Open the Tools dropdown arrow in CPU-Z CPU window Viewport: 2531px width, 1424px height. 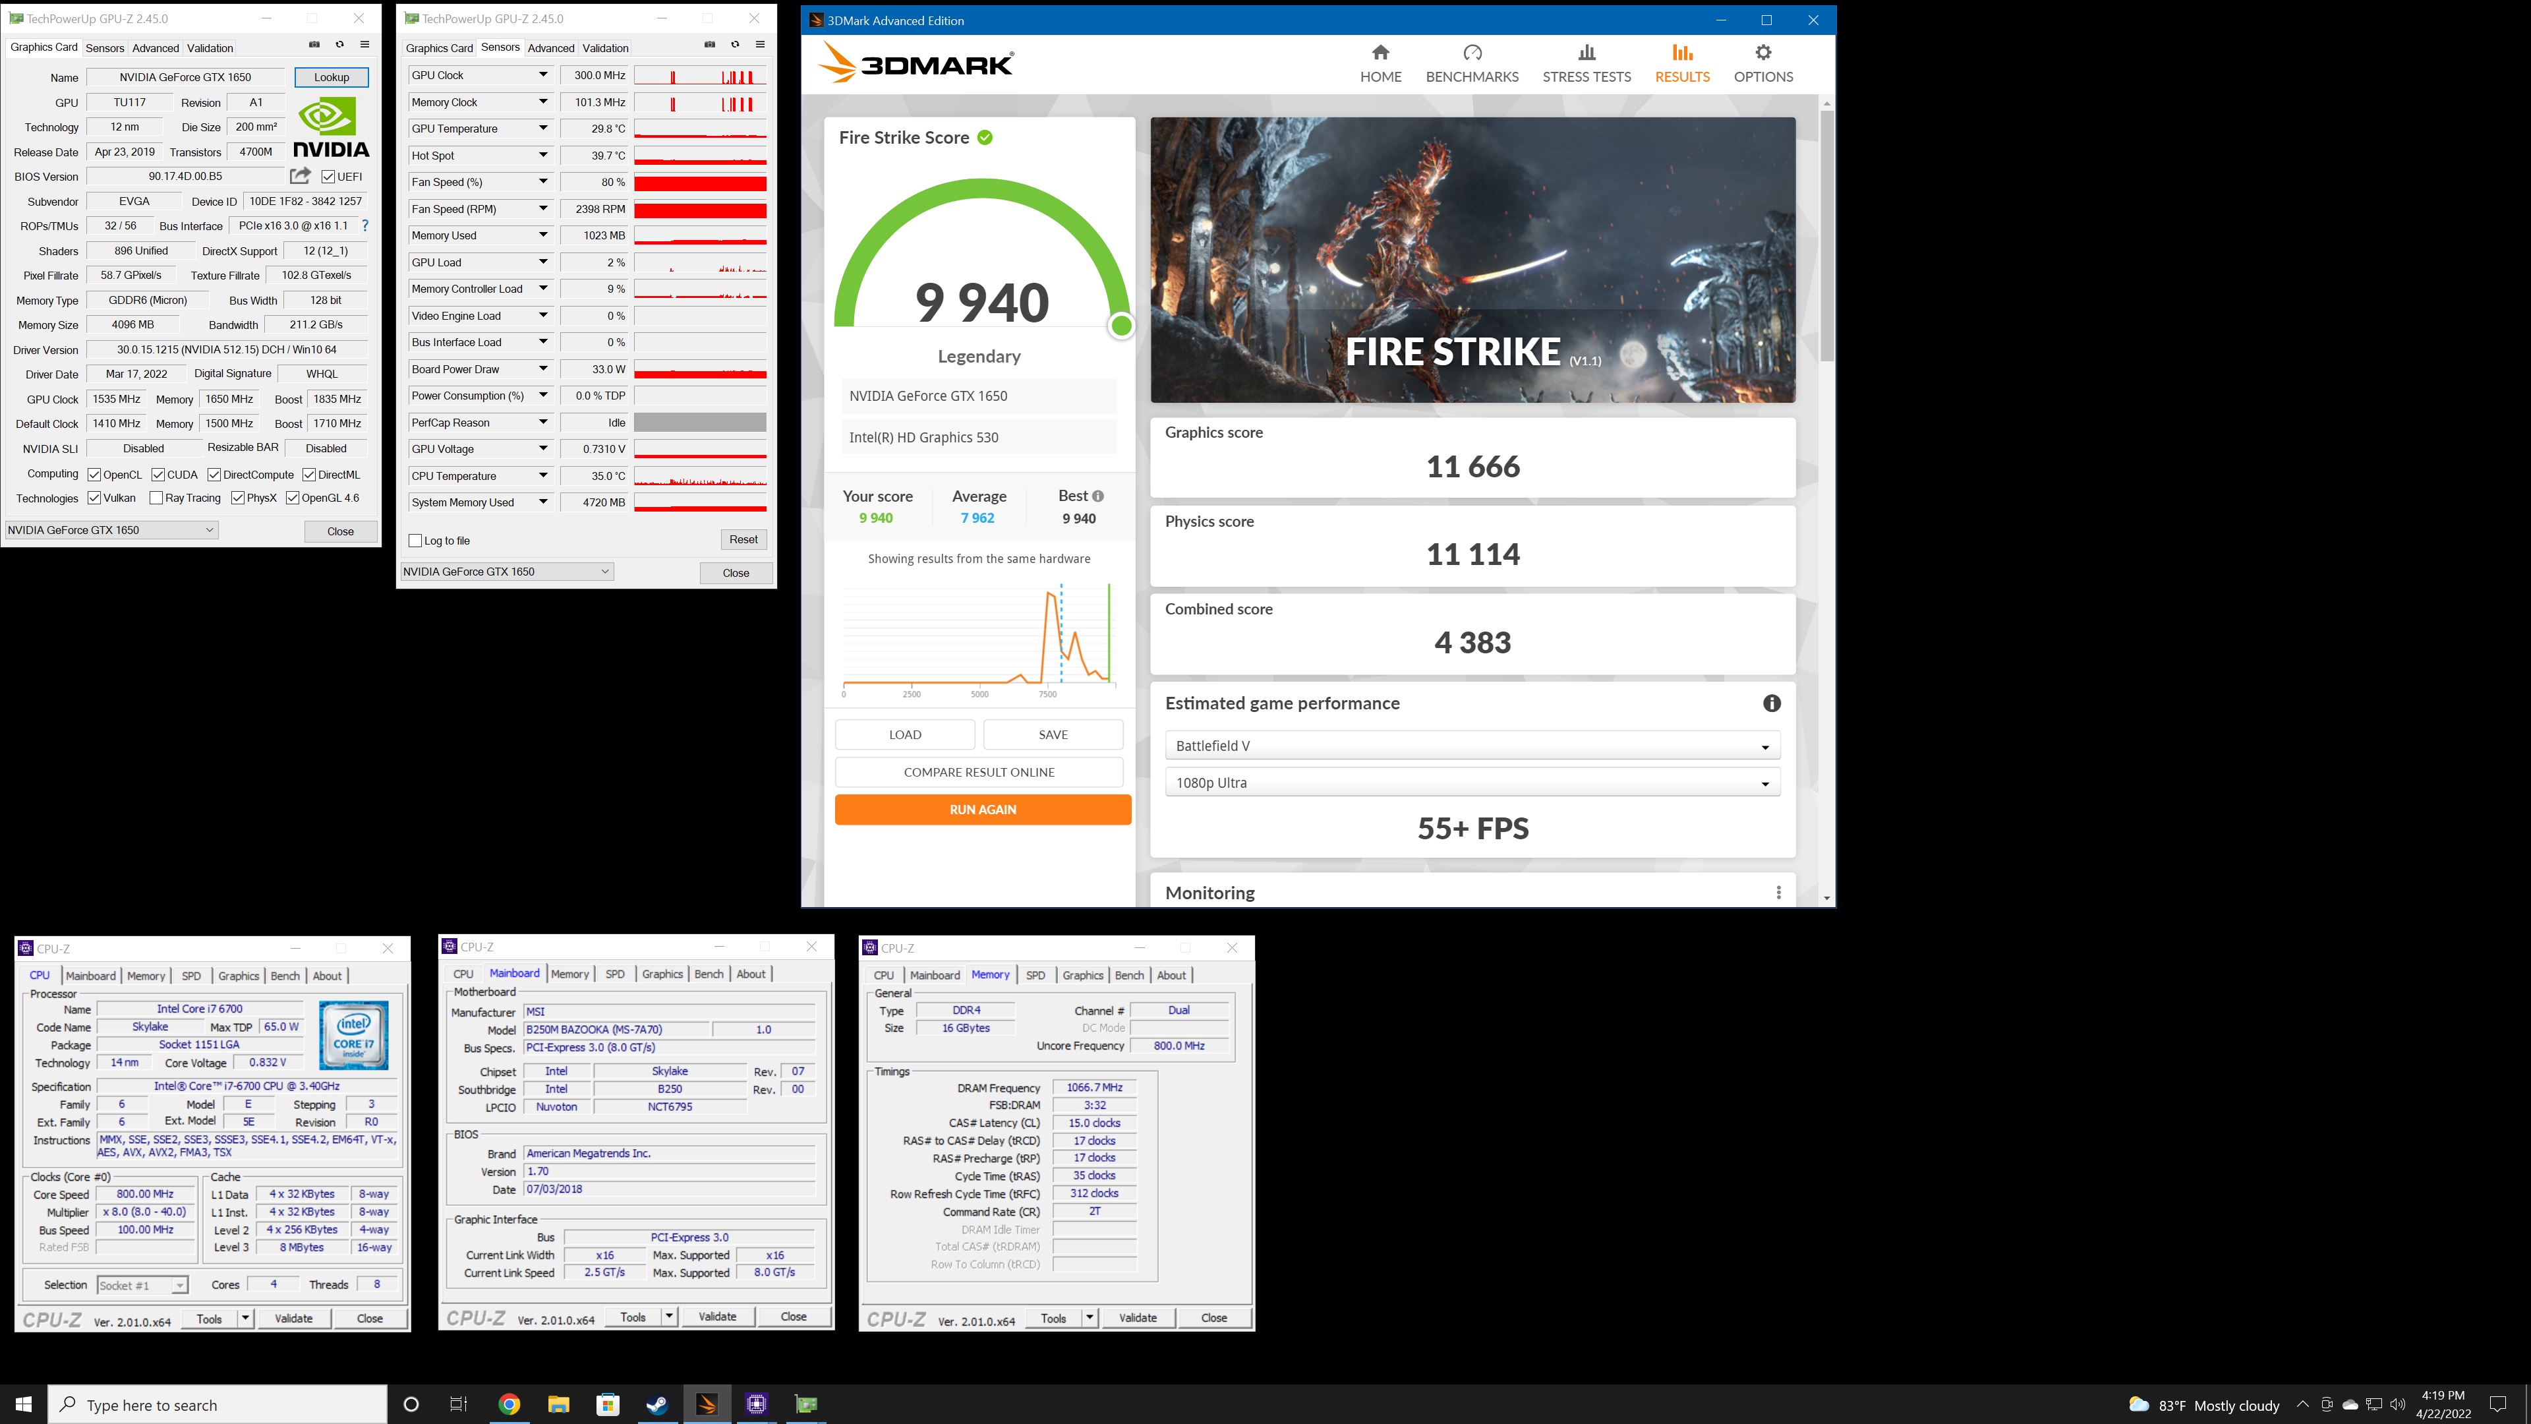point(246,1319)
